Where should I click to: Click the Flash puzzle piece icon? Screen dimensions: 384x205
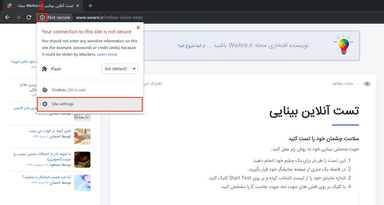[45, 69]
